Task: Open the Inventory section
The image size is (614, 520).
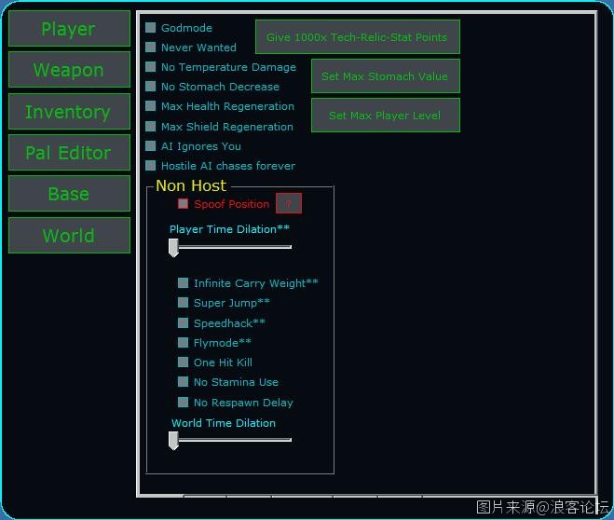Action: [x=69, y=112]
